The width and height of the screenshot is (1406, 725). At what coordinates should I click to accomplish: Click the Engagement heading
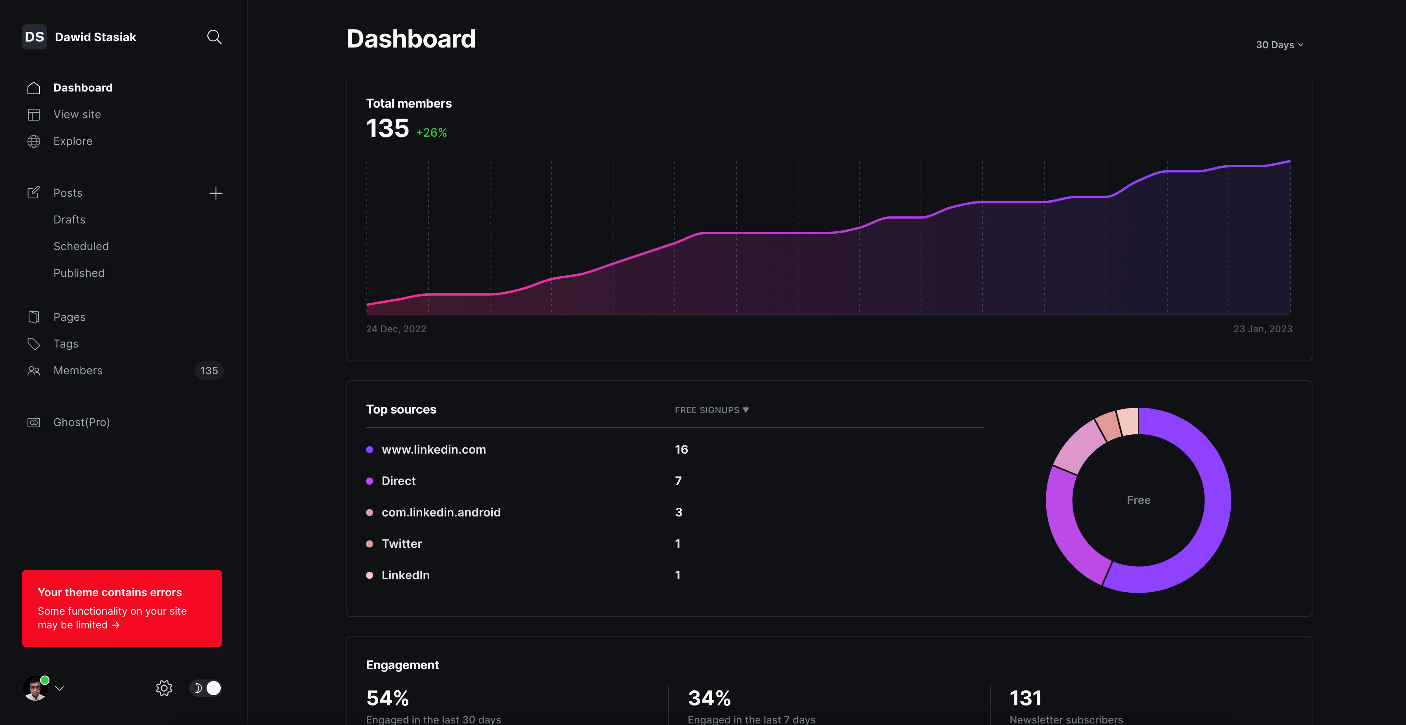click(x=402, y=665)
